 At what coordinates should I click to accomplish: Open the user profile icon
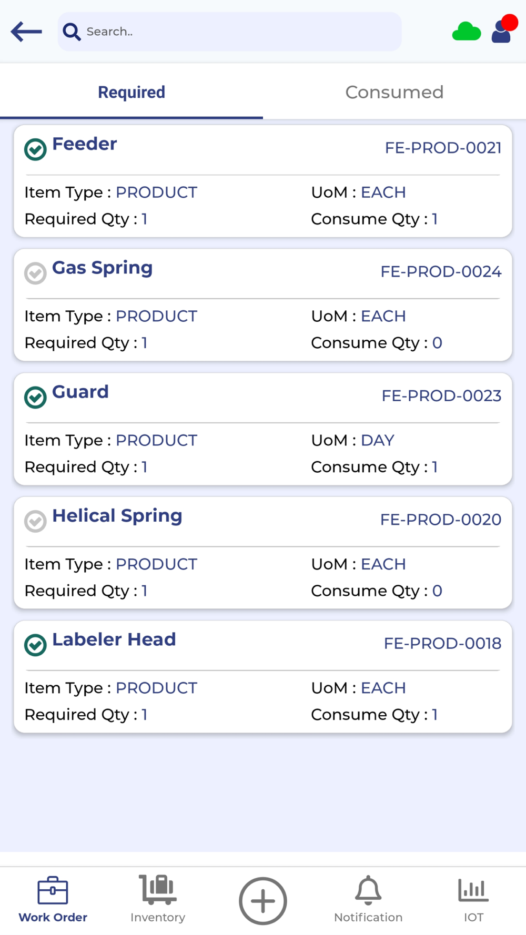tap(503, 29)
